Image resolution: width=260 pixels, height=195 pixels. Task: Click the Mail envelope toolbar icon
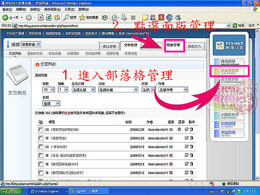pyautogui.click(x=114, y=17)
